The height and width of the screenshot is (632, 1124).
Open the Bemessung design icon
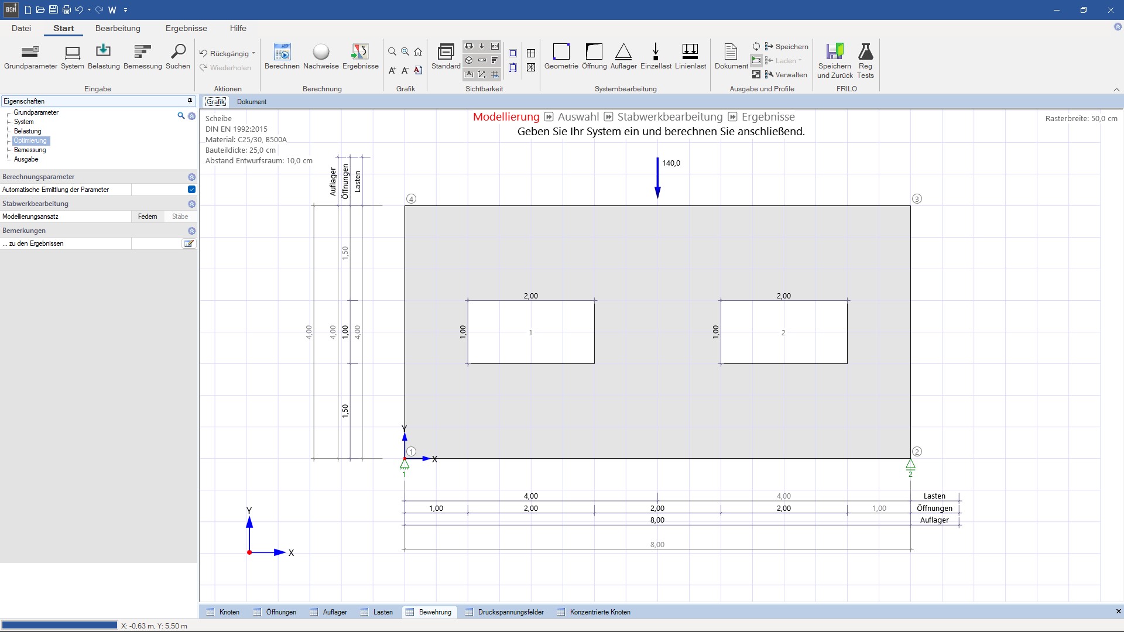click(142, 52)
